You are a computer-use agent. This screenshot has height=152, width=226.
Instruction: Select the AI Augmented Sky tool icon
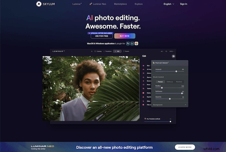click(x=143, y=69)
